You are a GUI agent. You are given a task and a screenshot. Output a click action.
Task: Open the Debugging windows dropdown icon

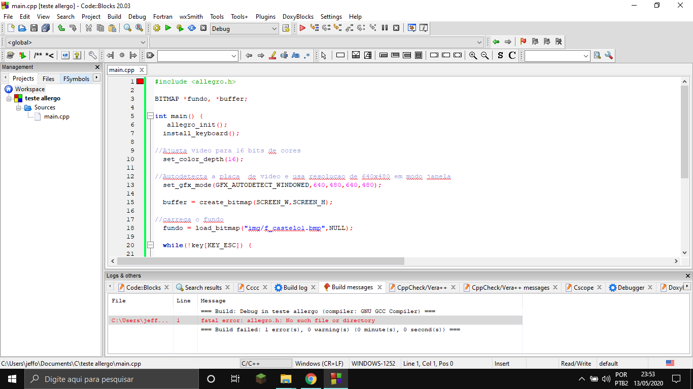411,28
